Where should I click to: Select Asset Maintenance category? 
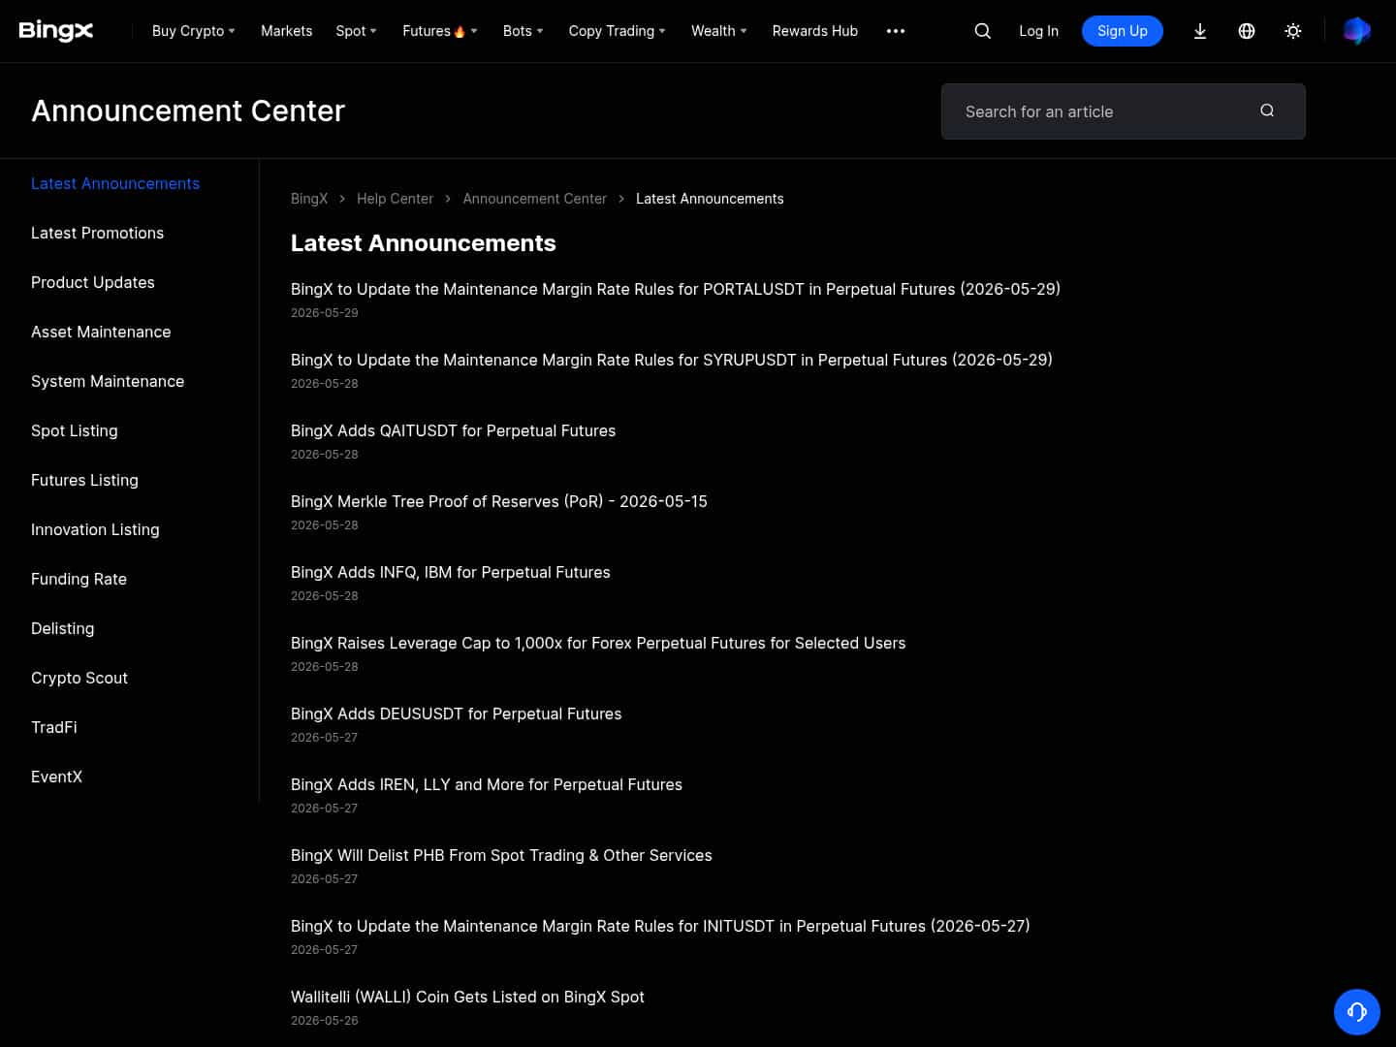coord(101,332)
